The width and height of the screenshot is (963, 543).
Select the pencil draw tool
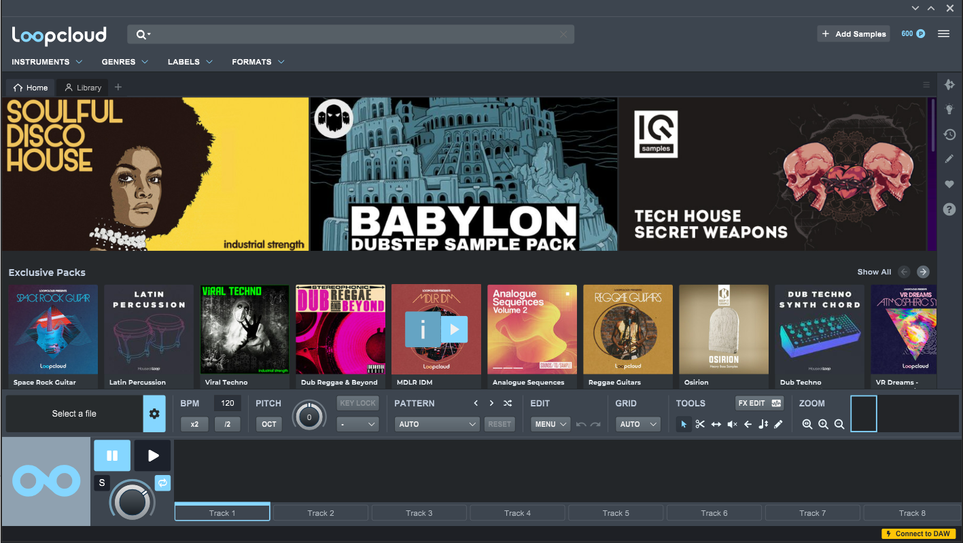(779, 424)
